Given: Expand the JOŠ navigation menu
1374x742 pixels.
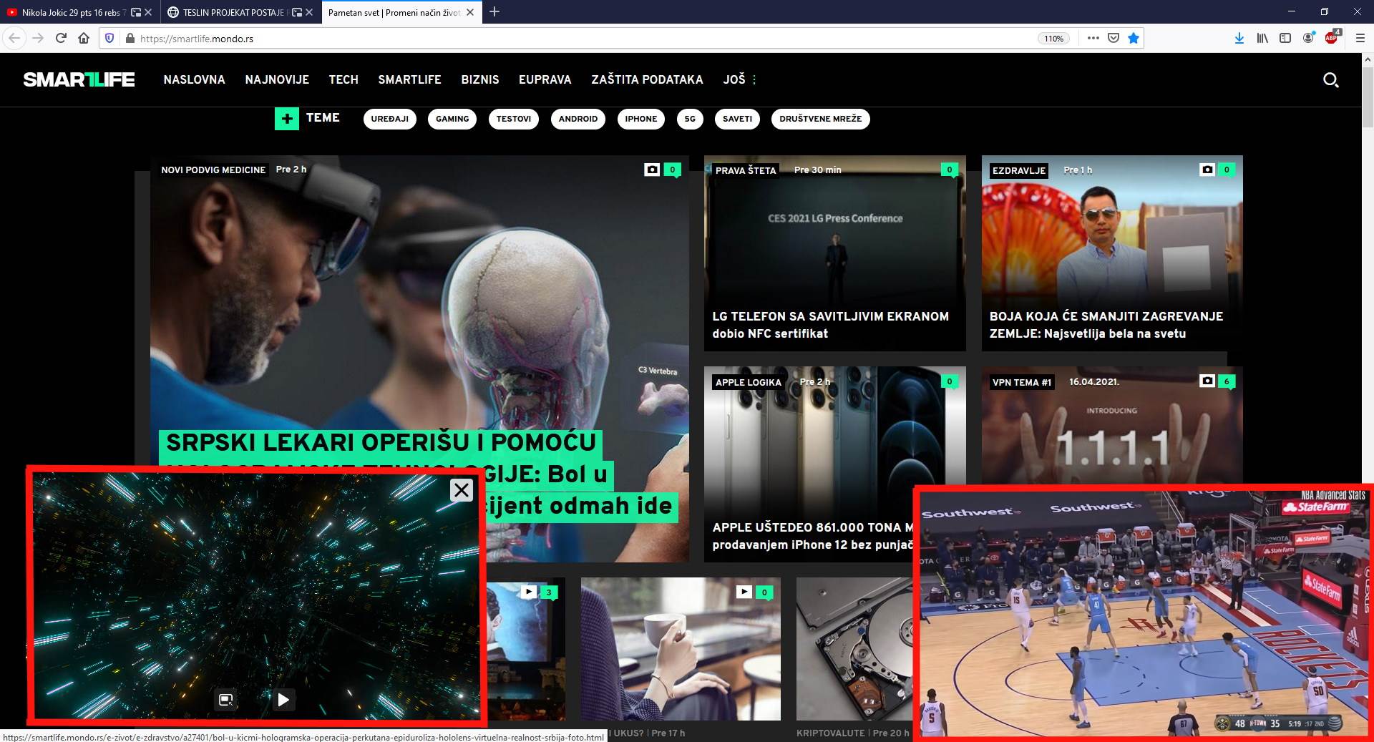Looking at the screenshot, I should (739, 79).
